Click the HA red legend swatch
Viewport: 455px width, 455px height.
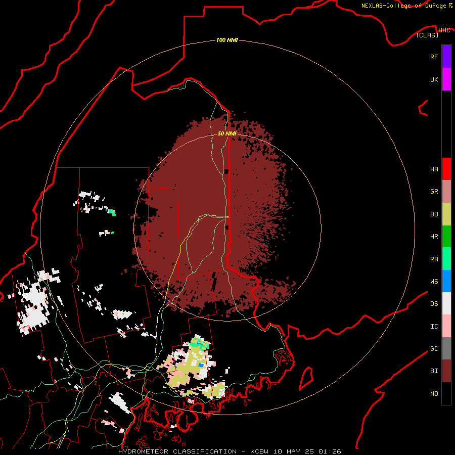pyautogui.click(x=446, y=169)
